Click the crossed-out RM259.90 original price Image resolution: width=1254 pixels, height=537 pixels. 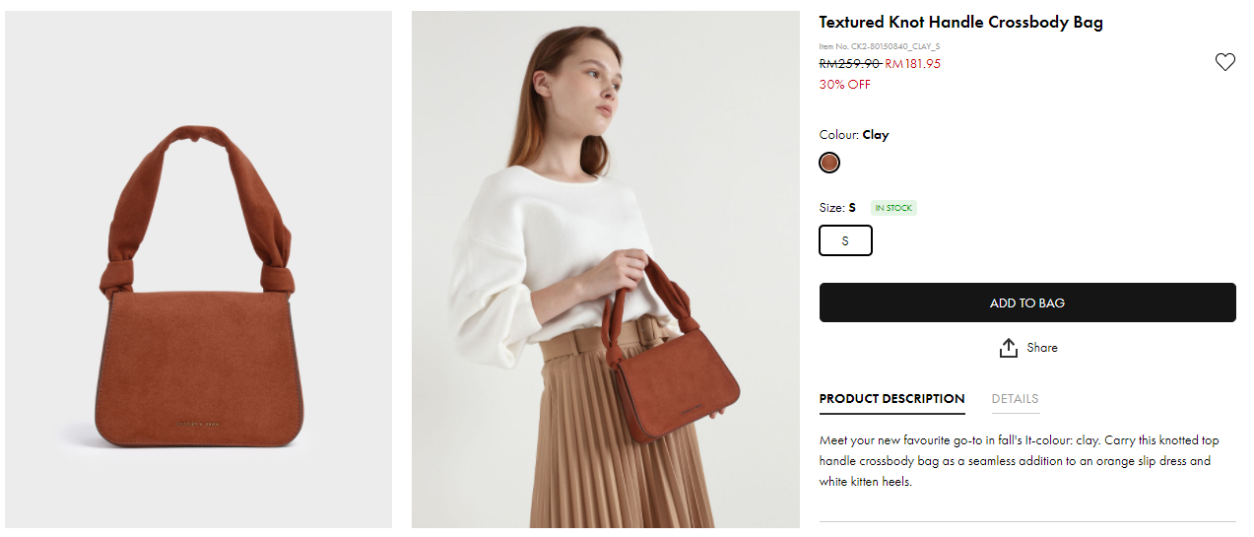coord(849,64)
